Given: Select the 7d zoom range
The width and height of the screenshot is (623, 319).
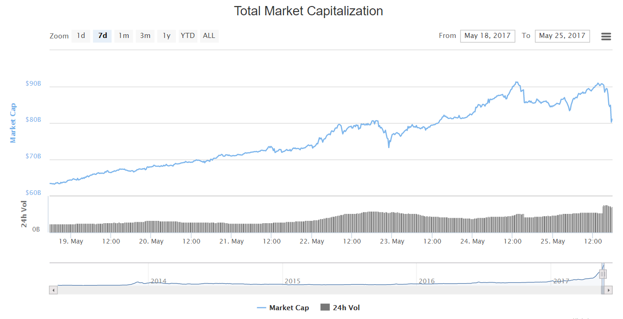Looking at the screenshot, I should (102, 36).
